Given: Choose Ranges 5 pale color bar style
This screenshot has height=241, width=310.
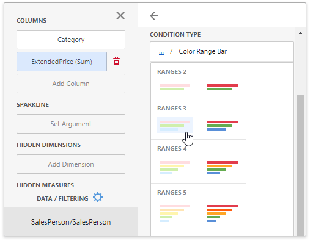Looking at the screenshot, I should [x=175, y=214].
